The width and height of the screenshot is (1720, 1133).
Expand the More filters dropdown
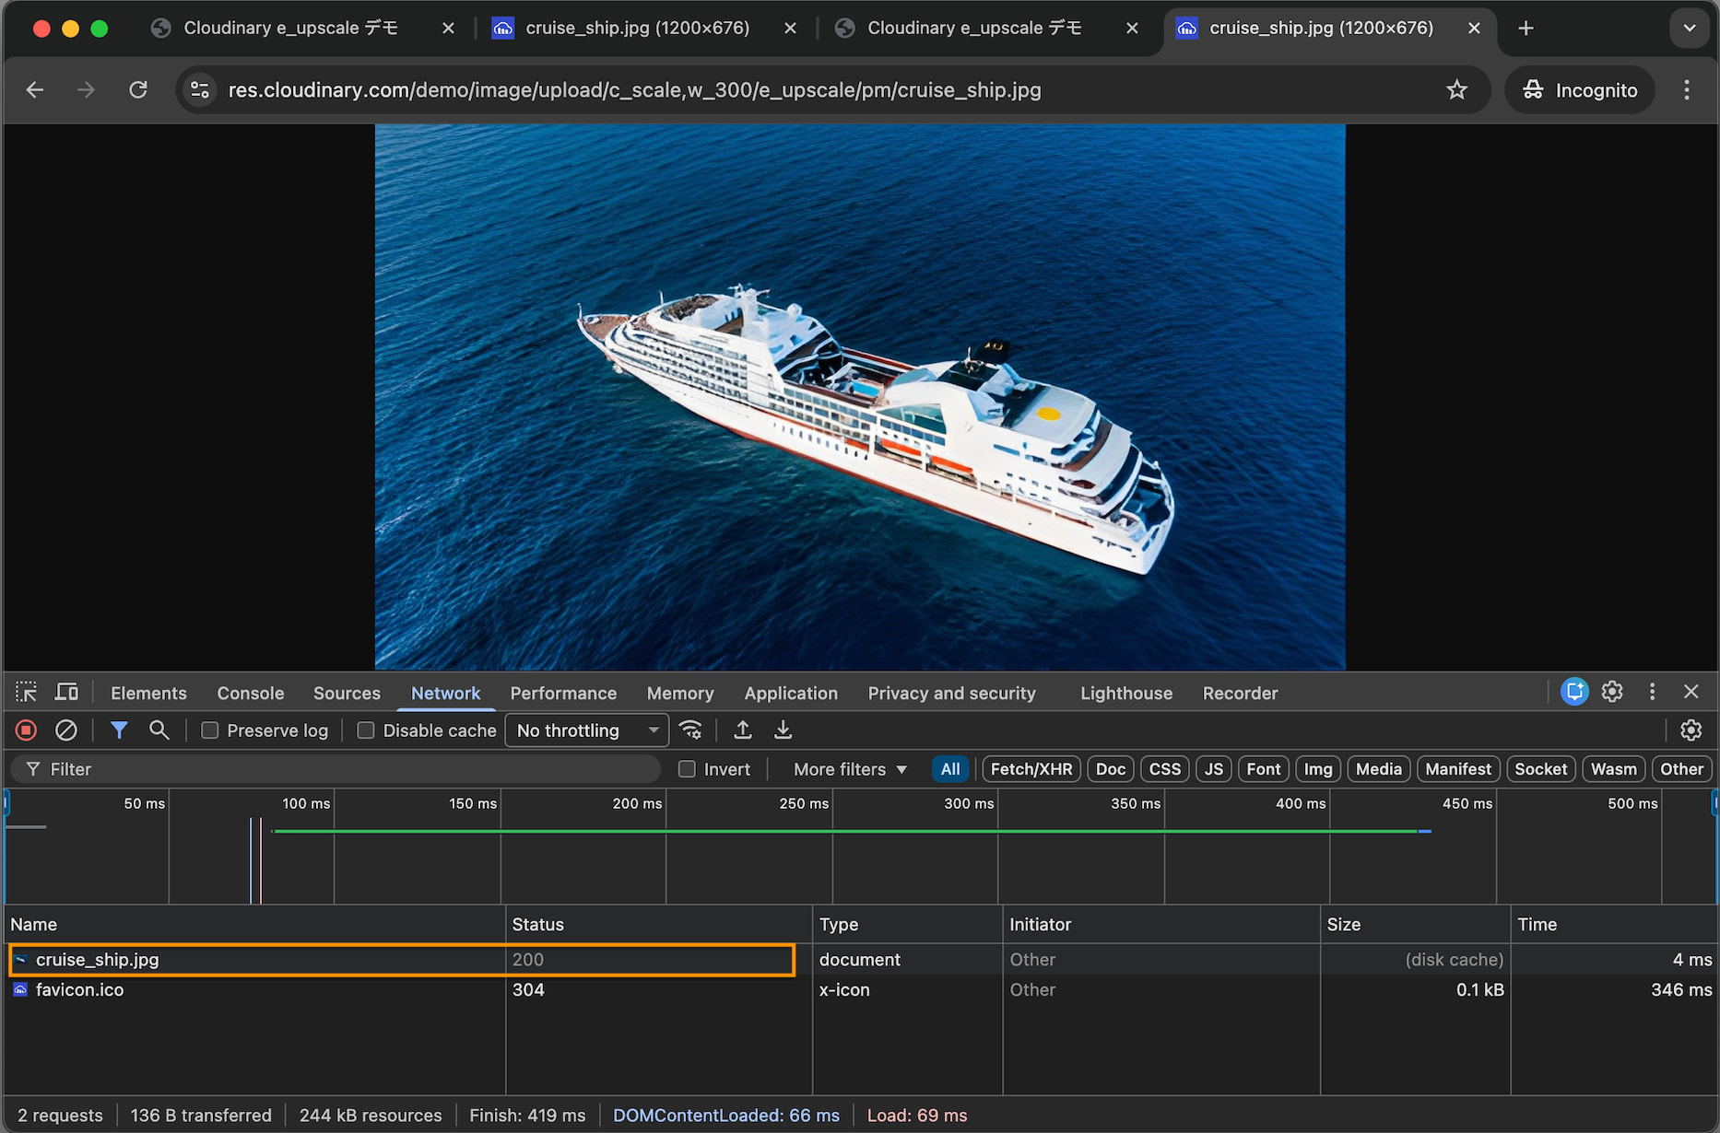(850, 769)
